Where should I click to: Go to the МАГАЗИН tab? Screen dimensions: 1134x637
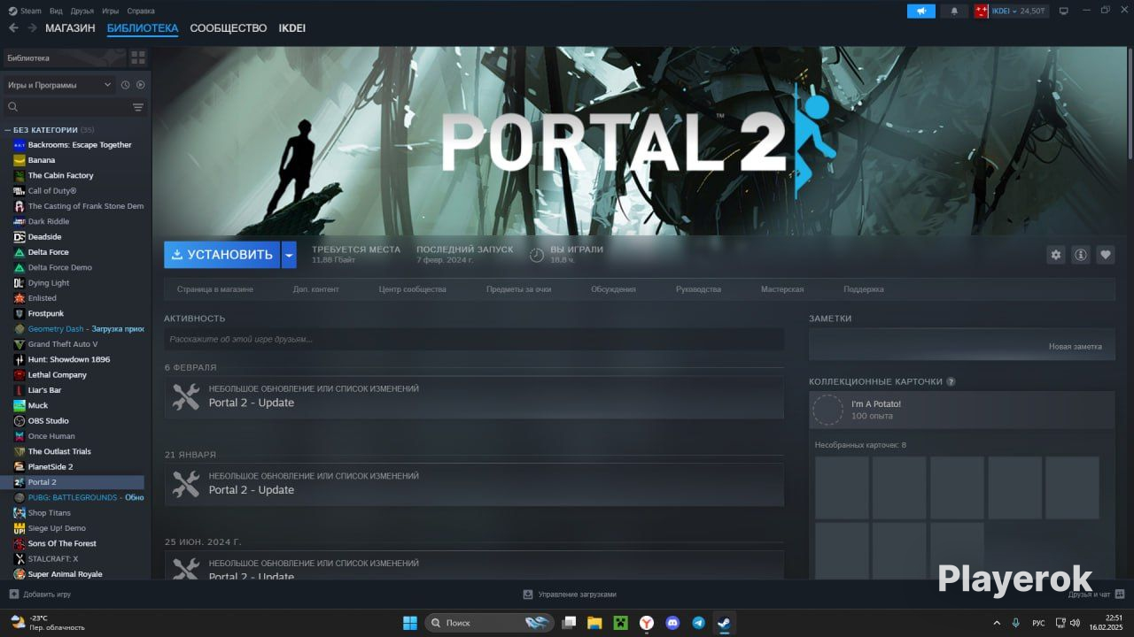[70, 28]
